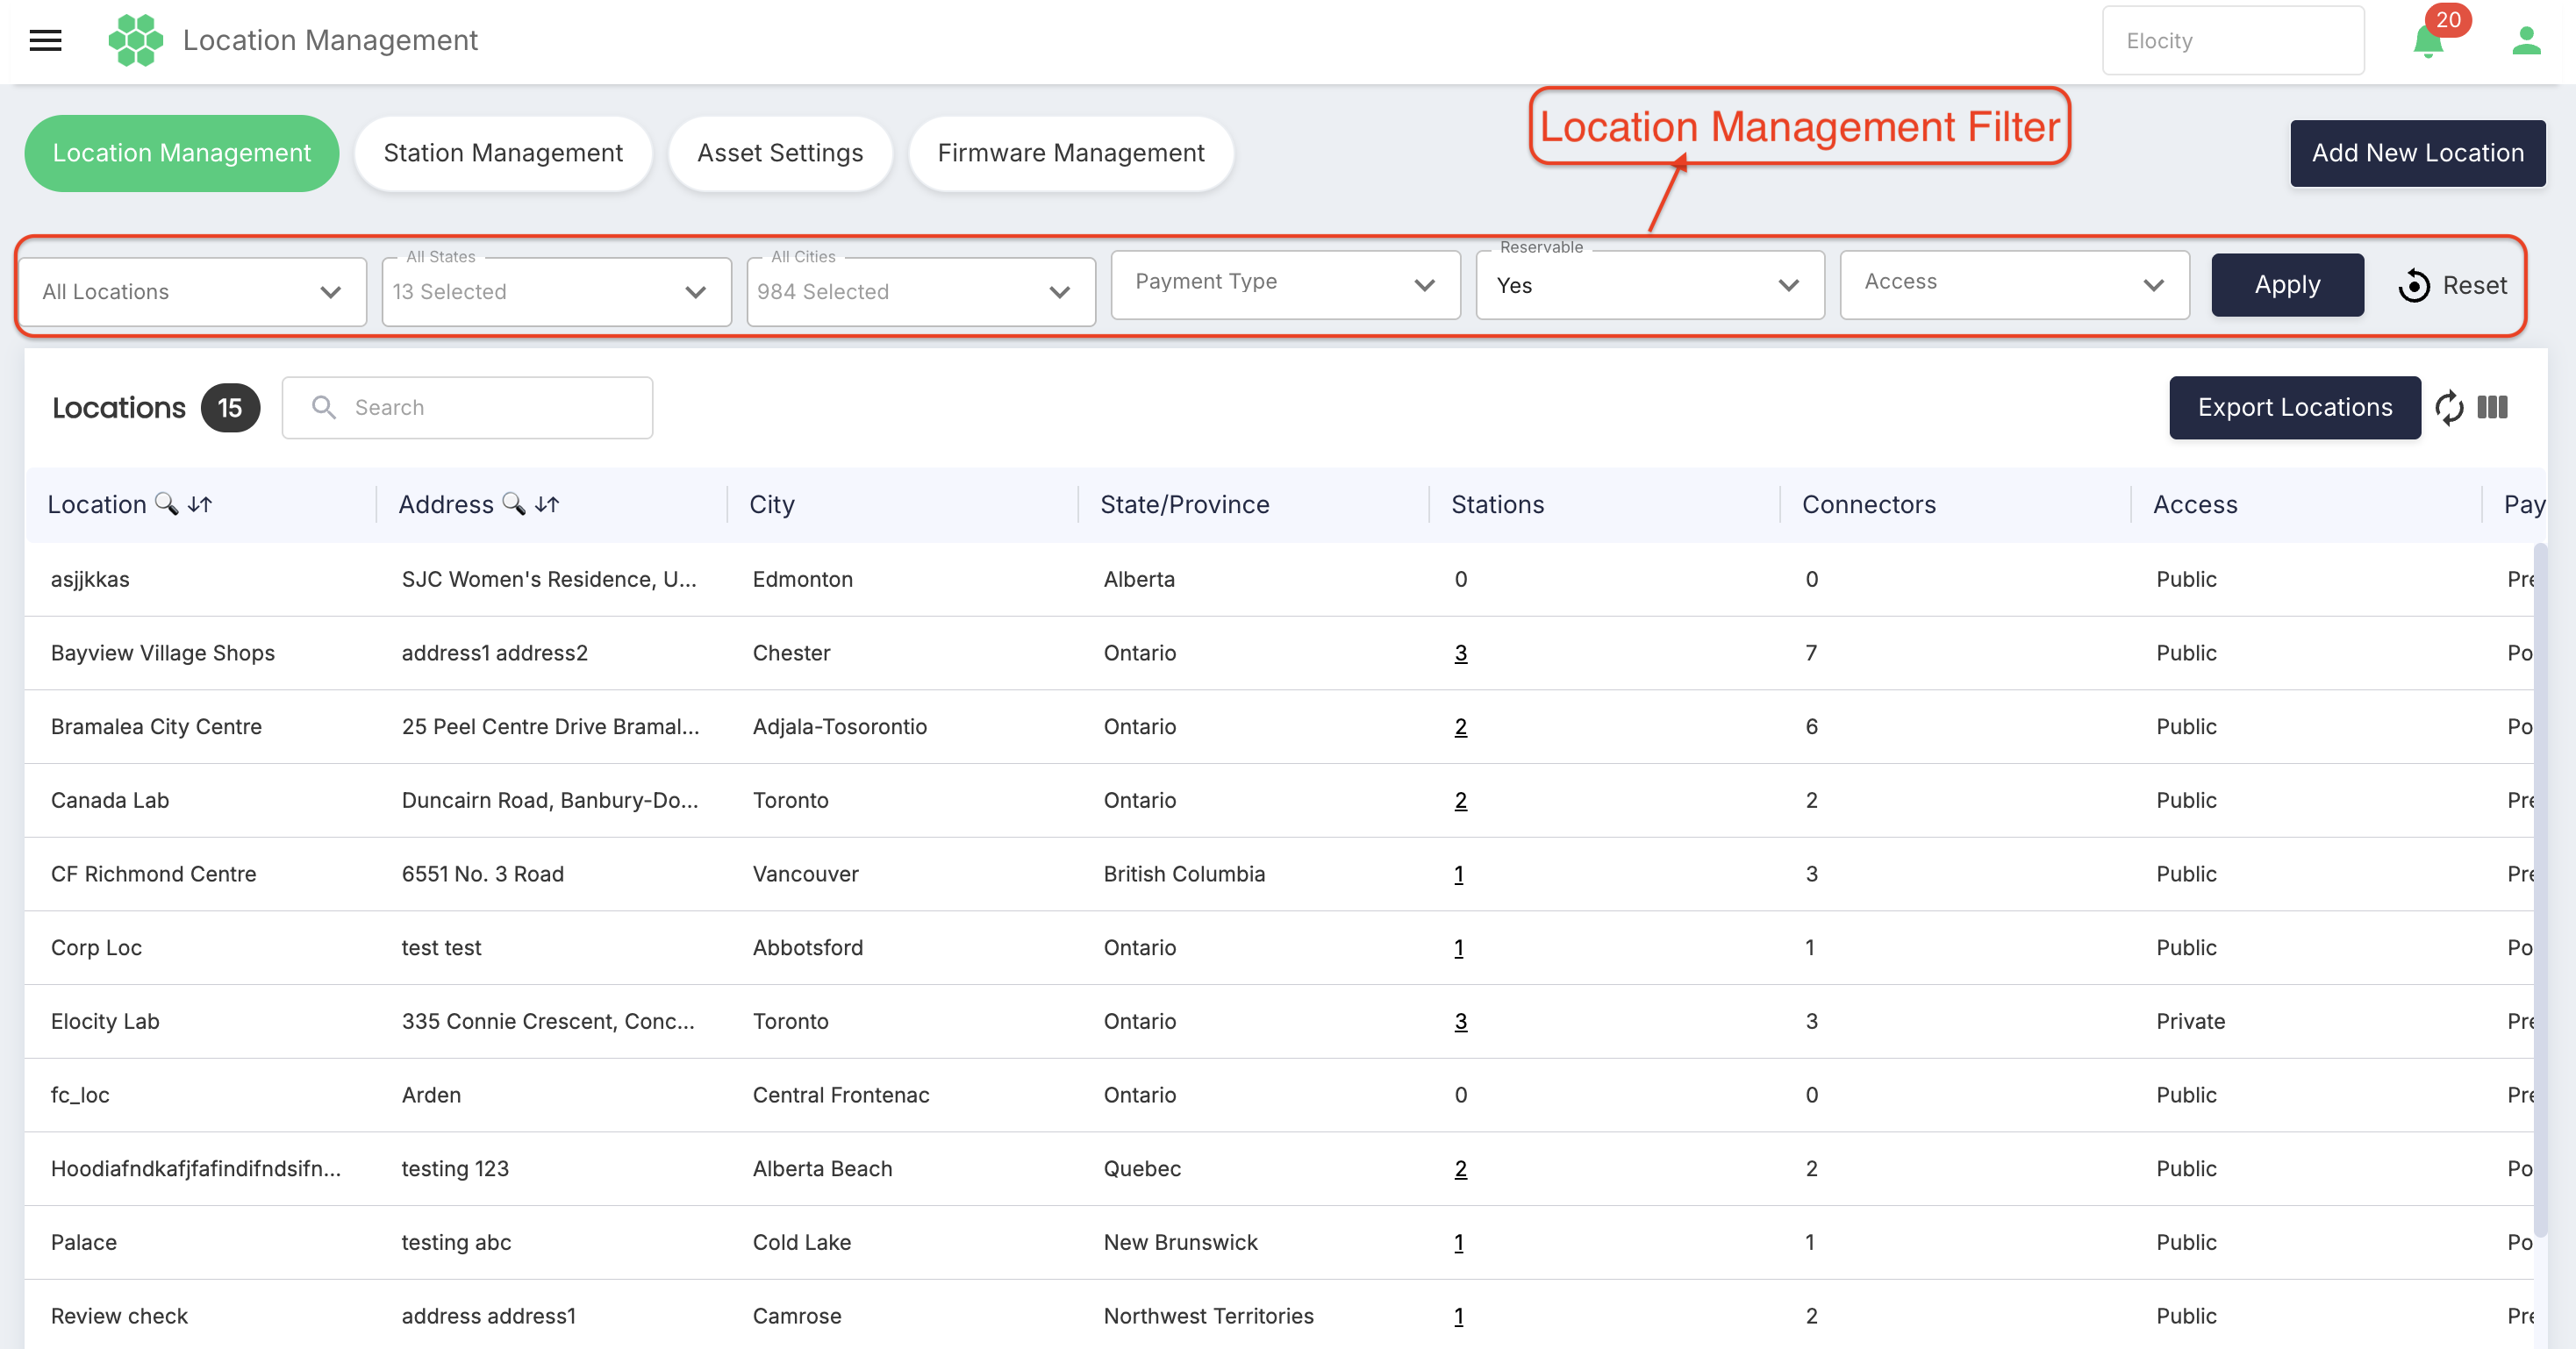Click the vertical scrollbar of the table
The image size is (2576, 1349).
(x=2539, y=890)
